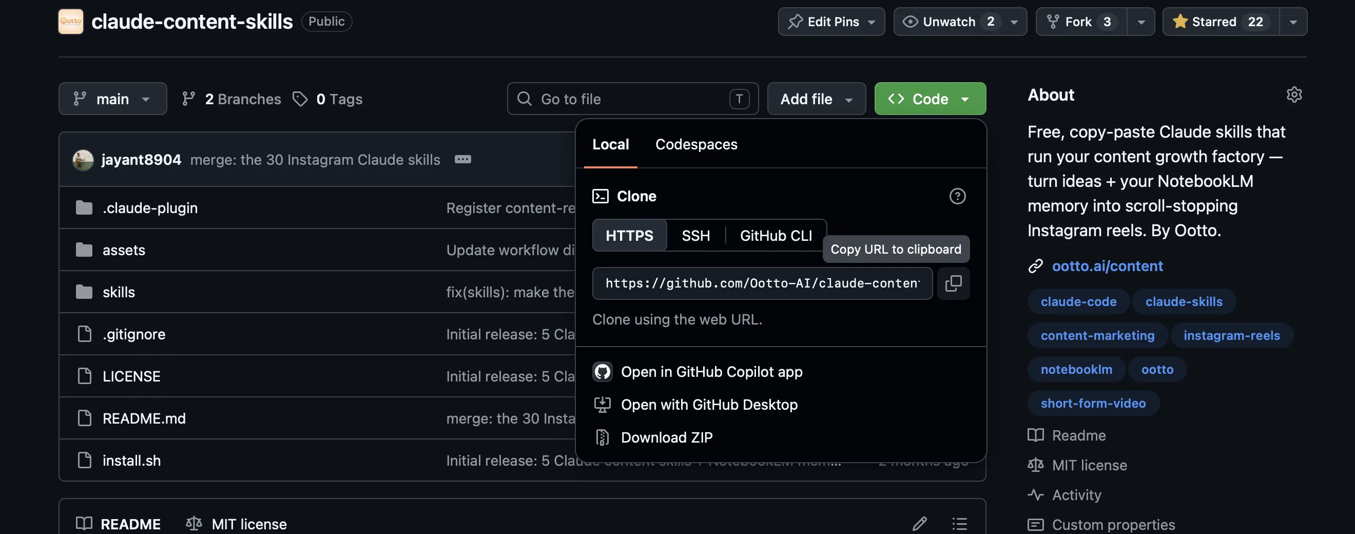Viewport: 1355px width, 534px height.
Task: Unstar the repository via Starred button
Action: [1221, 22]
